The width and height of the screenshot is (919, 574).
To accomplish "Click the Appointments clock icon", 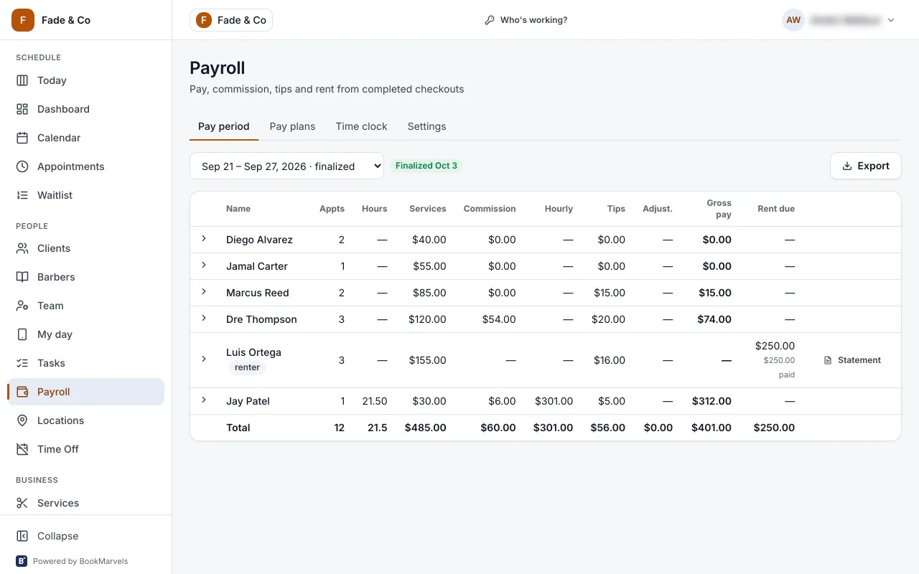I will (22, 166).
